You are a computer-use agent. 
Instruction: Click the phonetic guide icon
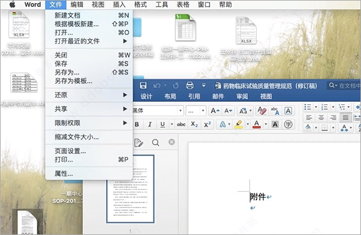[275, 111]
